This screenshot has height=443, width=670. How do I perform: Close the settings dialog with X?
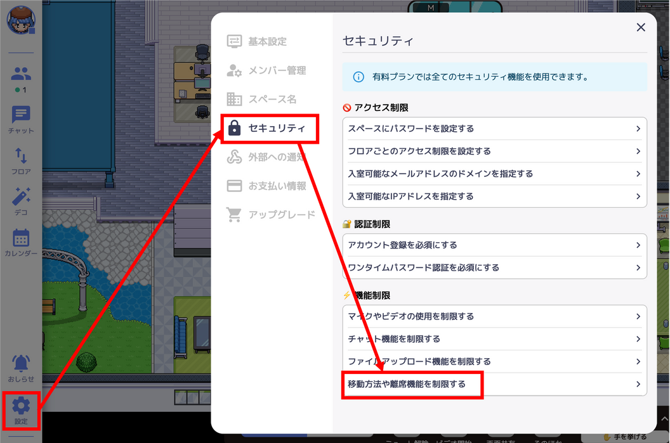coord(641,27)
